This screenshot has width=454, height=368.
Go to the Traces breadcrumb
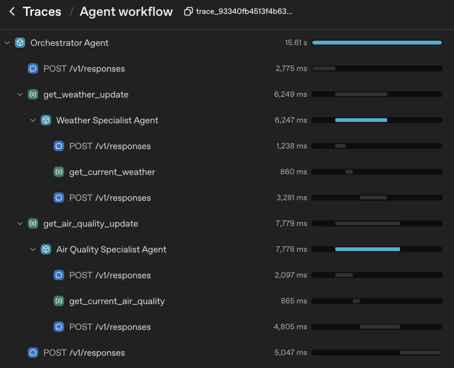tap(42, 12)
